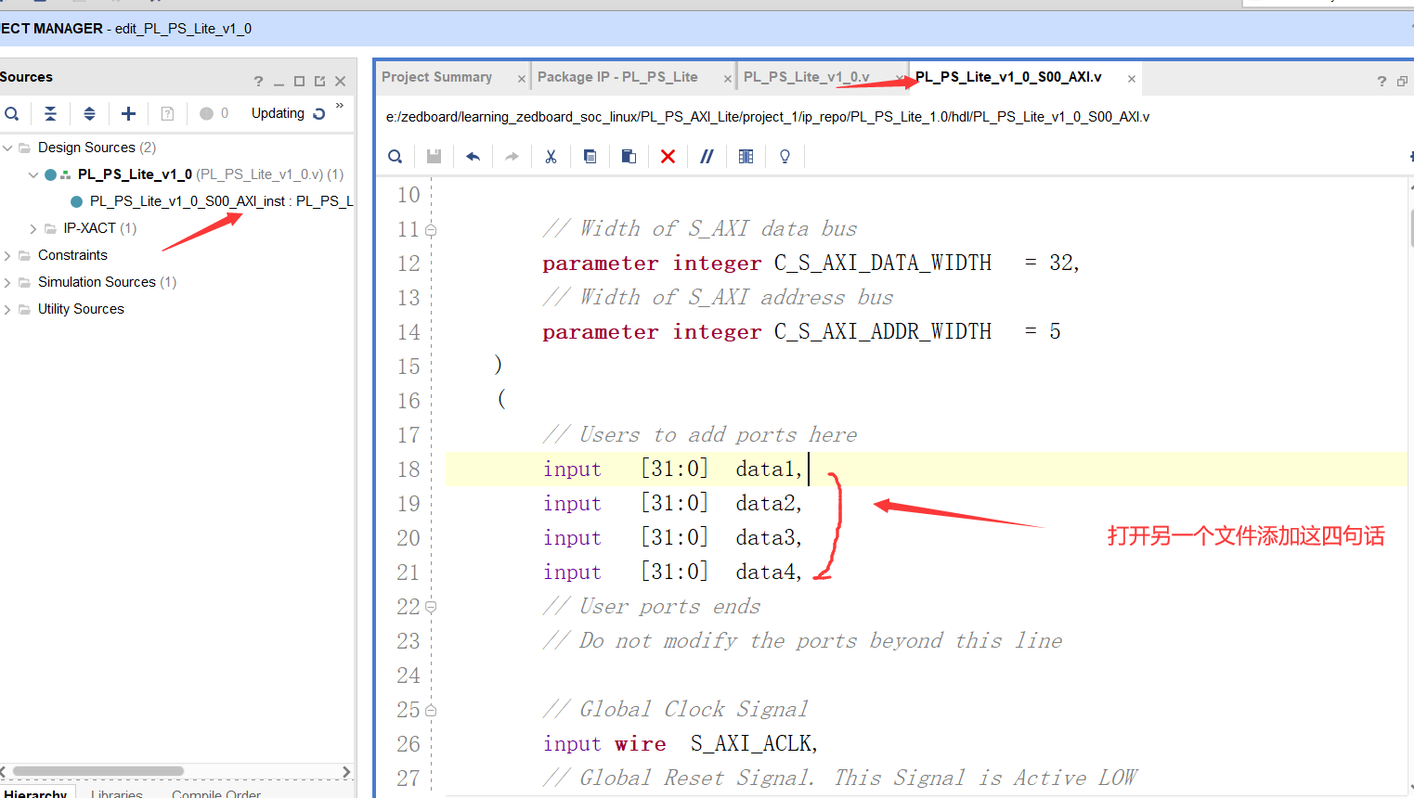Click the data2 input line 19
The width and height of the screenshot is (1414, 798).
(673, 504)
